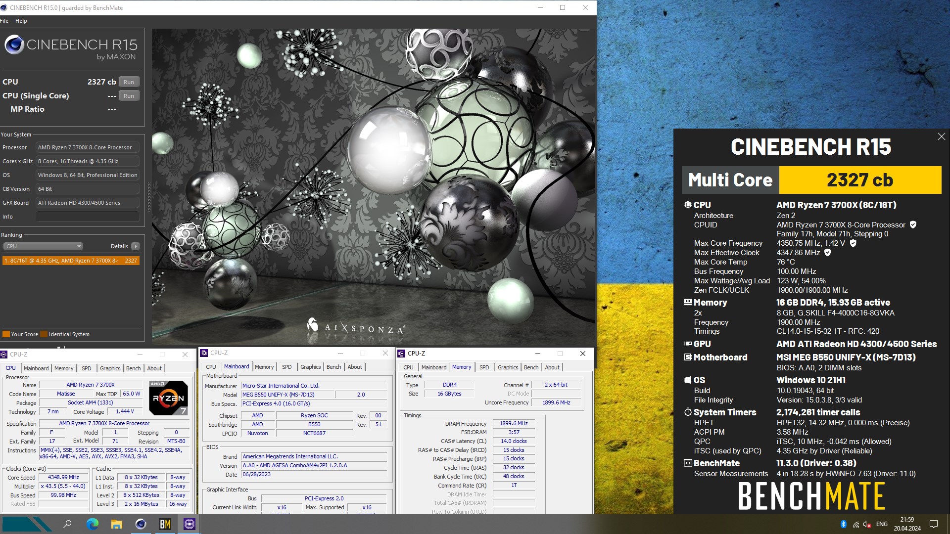
Task: Open the ENG language indicator
Action: coord(882,524)
